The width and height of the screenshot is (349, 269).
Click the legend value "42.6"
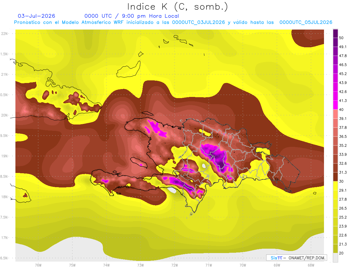[343, 92]
